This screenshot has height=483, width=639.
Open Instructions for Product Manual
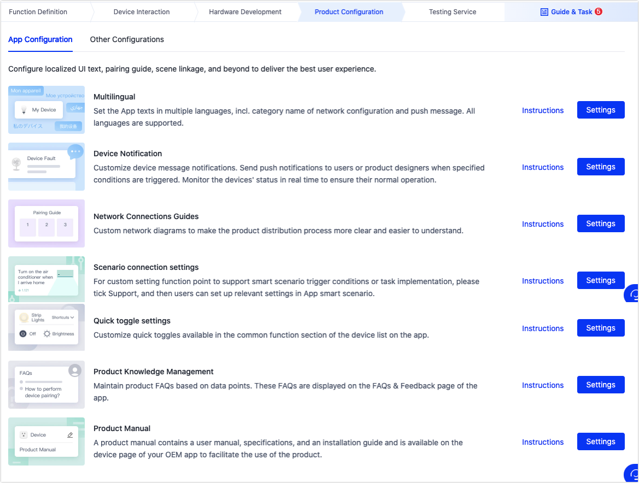click(542, 442)
